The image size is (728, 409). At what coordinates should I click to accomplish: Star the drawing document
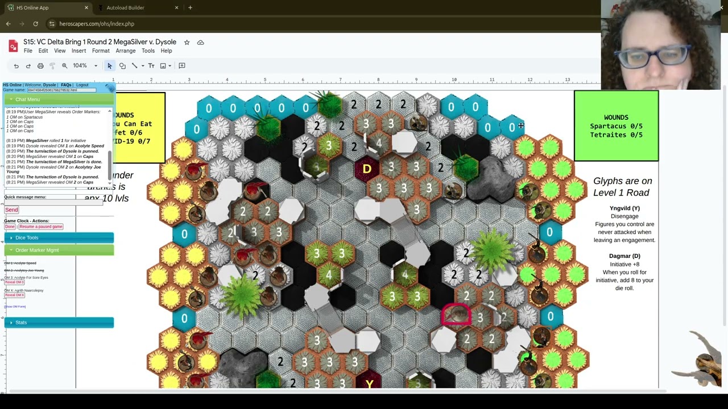pos(187,43)
